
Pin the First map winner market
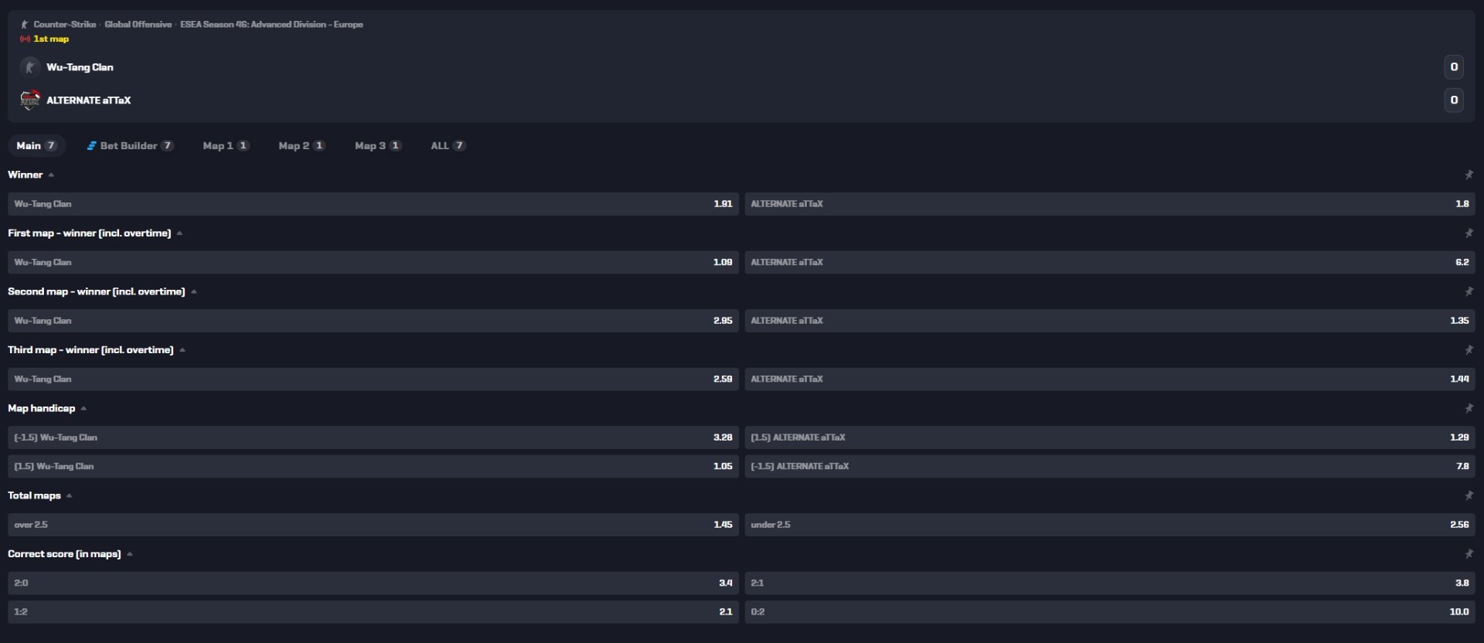pos(1469,233)
